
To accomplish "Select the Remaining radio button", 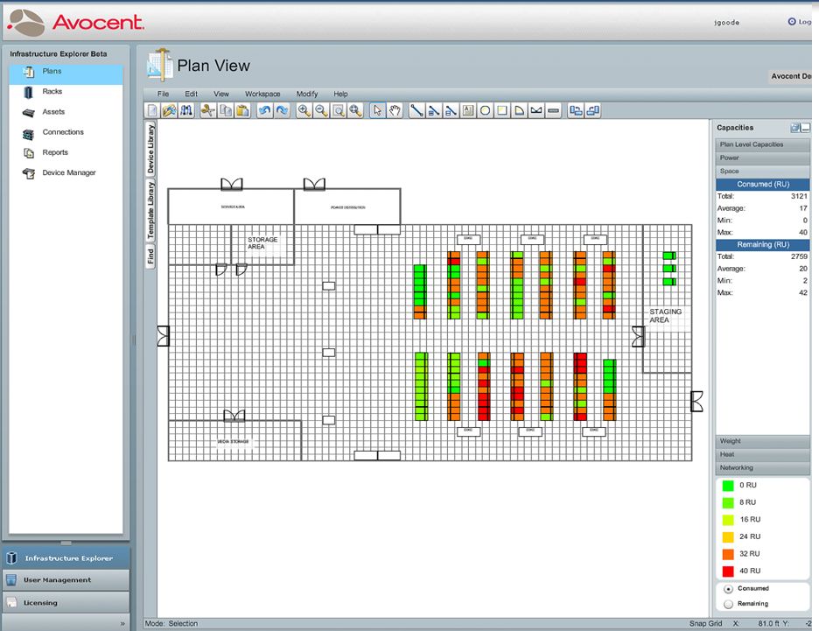I will (x=728, y=604).
